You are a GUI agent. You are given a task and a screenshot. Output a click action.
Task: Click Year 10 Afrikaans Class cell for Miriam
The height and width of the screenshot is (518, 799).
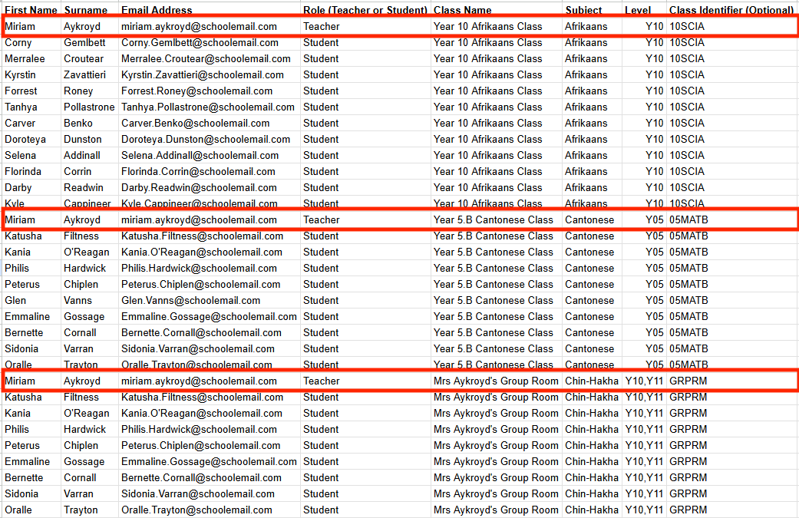coord(497,27)
